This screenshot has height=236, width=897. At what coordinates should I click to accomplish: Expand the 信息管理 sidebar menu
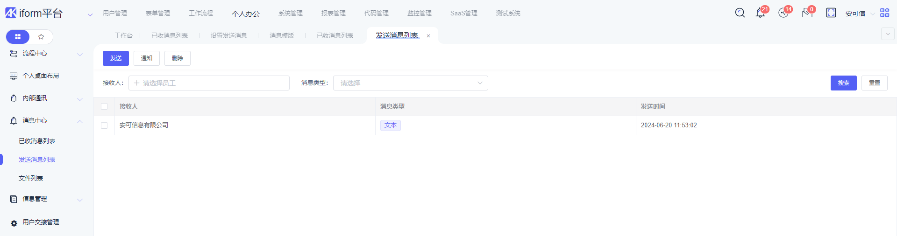point(46,199)
